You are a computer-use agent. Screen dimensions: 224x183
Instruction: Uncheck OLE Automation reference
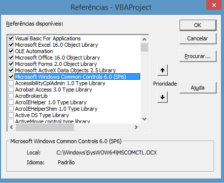pyautogui.click(x=11, y=51)
